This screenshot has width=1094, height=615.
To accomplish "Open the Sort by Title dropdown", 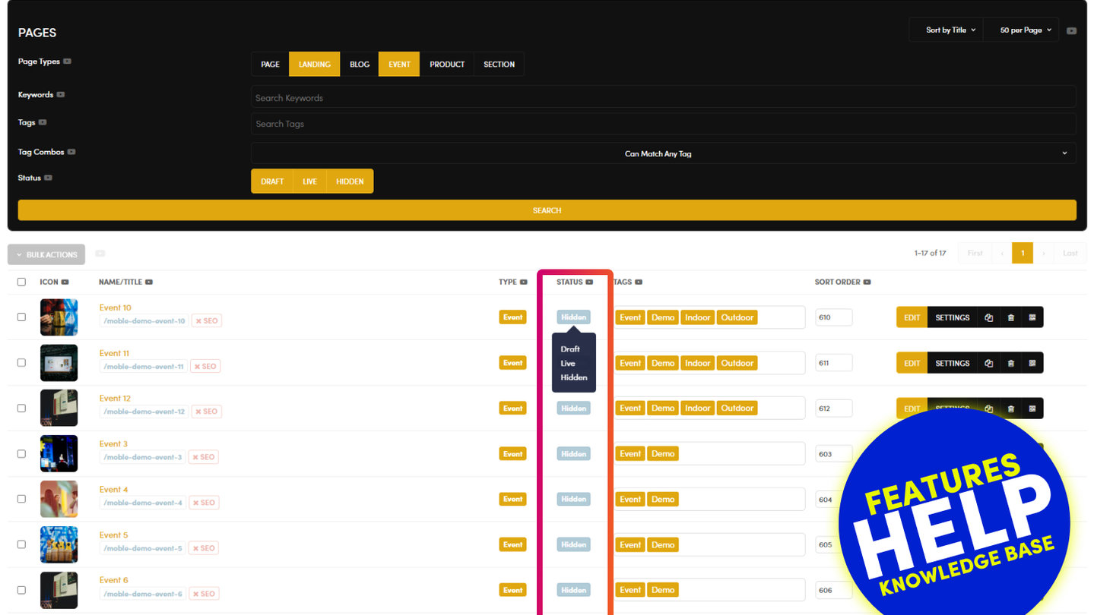I will [950, 30].
